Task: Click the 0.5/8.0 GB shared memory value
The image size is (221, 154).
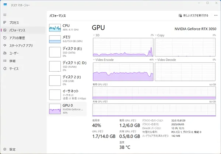Action: tap(130, 136)
